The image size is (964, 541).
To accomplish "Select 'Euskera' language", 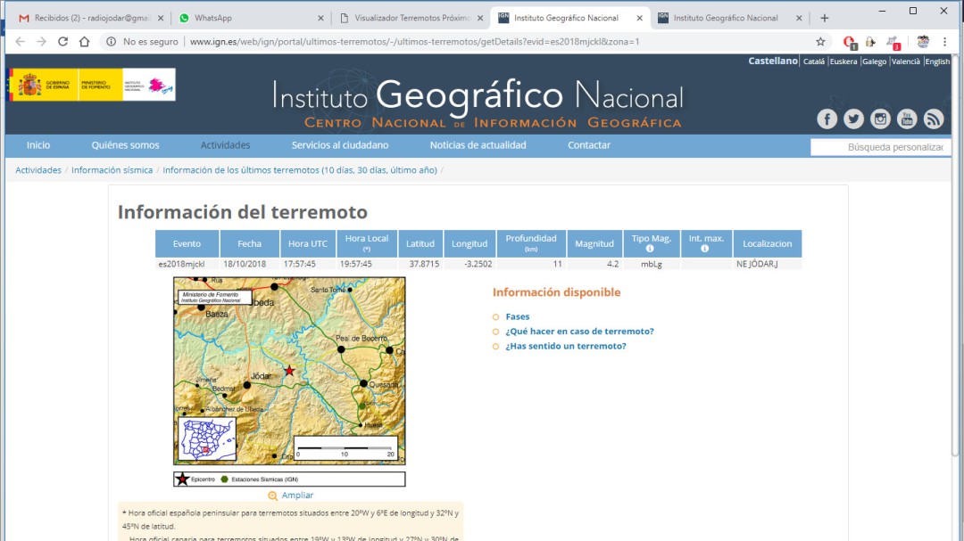I will [x=843, y=61].
